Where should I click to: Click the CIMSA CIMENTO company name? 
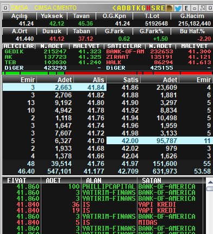pyautogui.click(x=55, y=8)
